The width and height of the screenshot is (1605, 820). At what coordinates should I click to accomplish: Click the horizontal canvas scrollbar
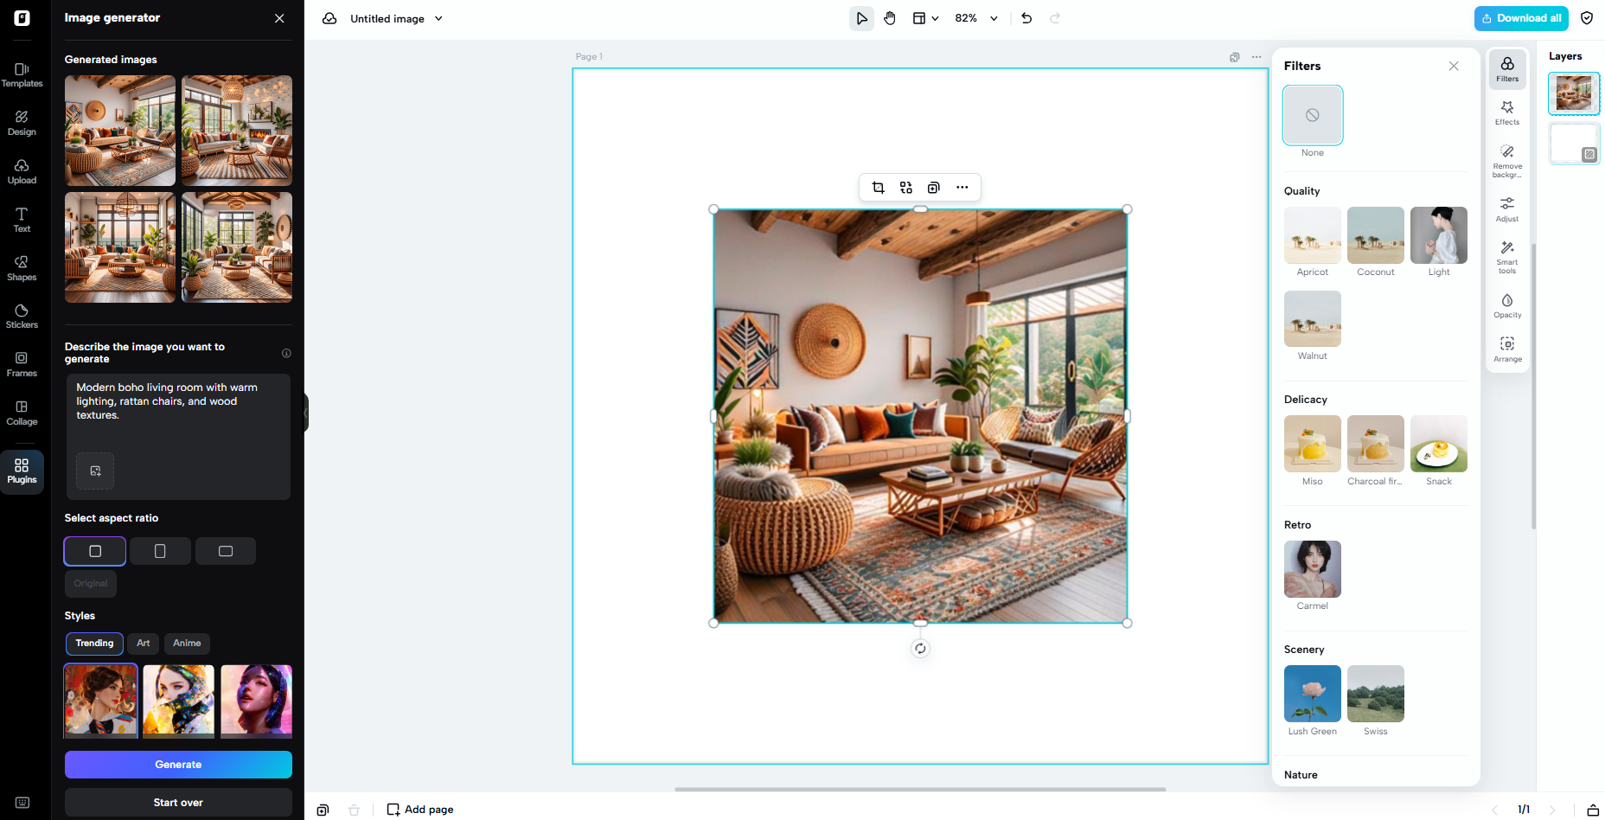[x=920, y=789]
